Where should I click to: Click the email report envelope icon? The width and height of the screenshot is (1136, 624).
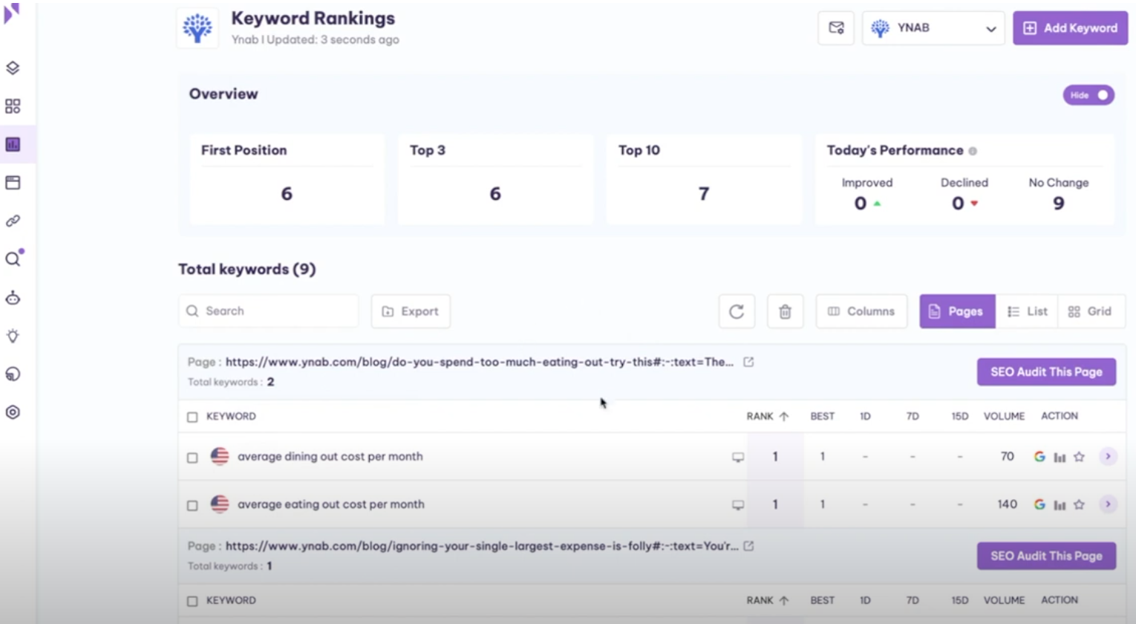point(836,28)
